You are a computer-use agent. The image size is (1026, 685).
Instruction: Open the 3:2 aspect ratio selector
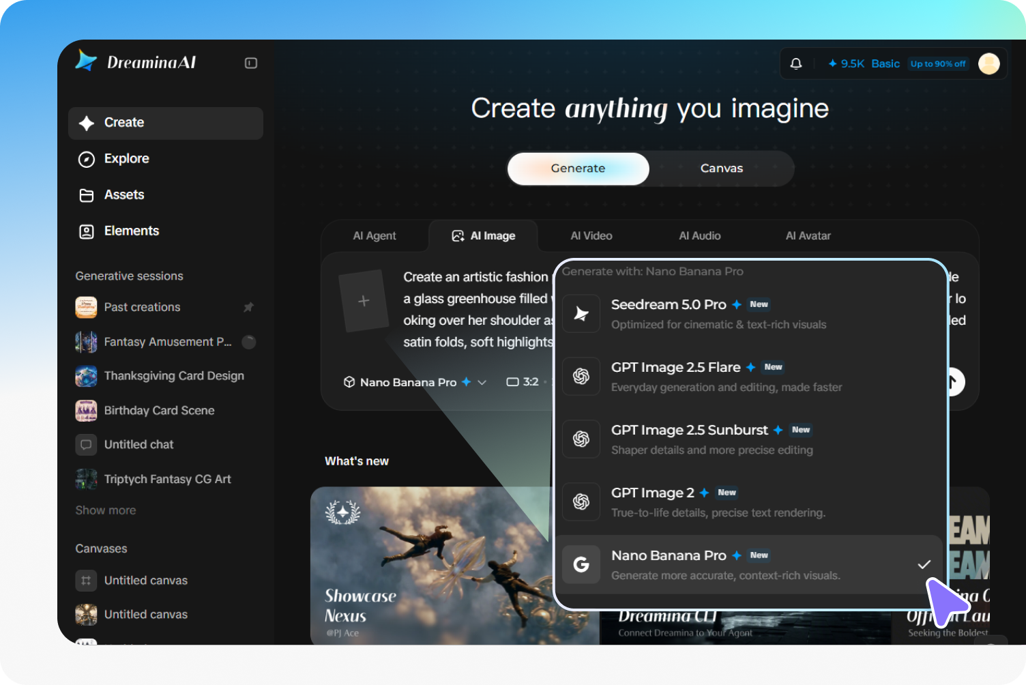(x=523, y=382)
